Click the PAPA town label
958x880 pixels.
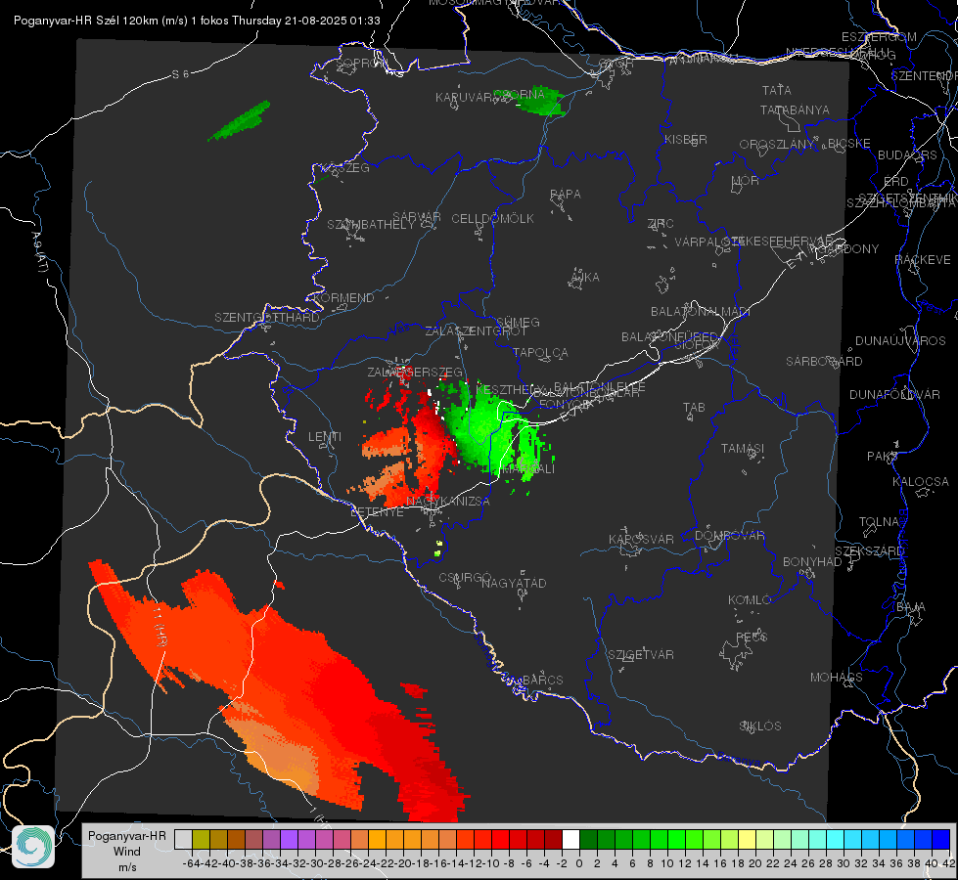566,194
